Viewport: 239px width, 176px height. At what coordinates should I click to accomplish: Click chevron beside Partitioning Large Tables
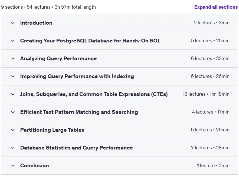[13, 130]
